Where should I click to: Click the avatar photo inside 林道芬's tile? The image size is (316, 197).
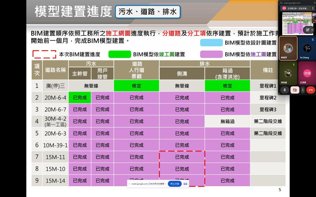289,48
